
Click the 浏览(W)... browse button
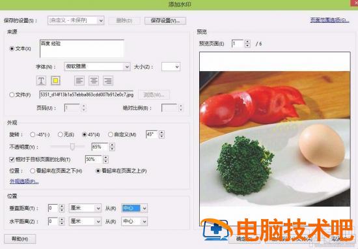(x=154, y=95)
